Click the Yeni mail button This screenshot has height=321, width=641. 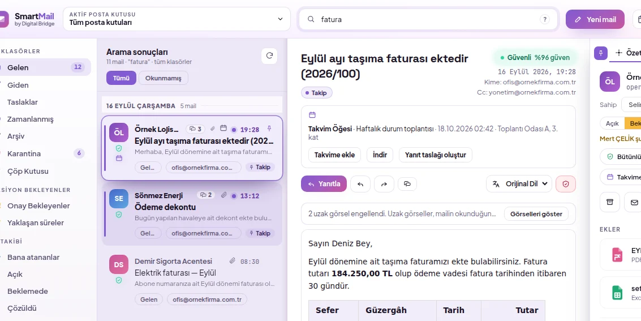tap(595, 19)
